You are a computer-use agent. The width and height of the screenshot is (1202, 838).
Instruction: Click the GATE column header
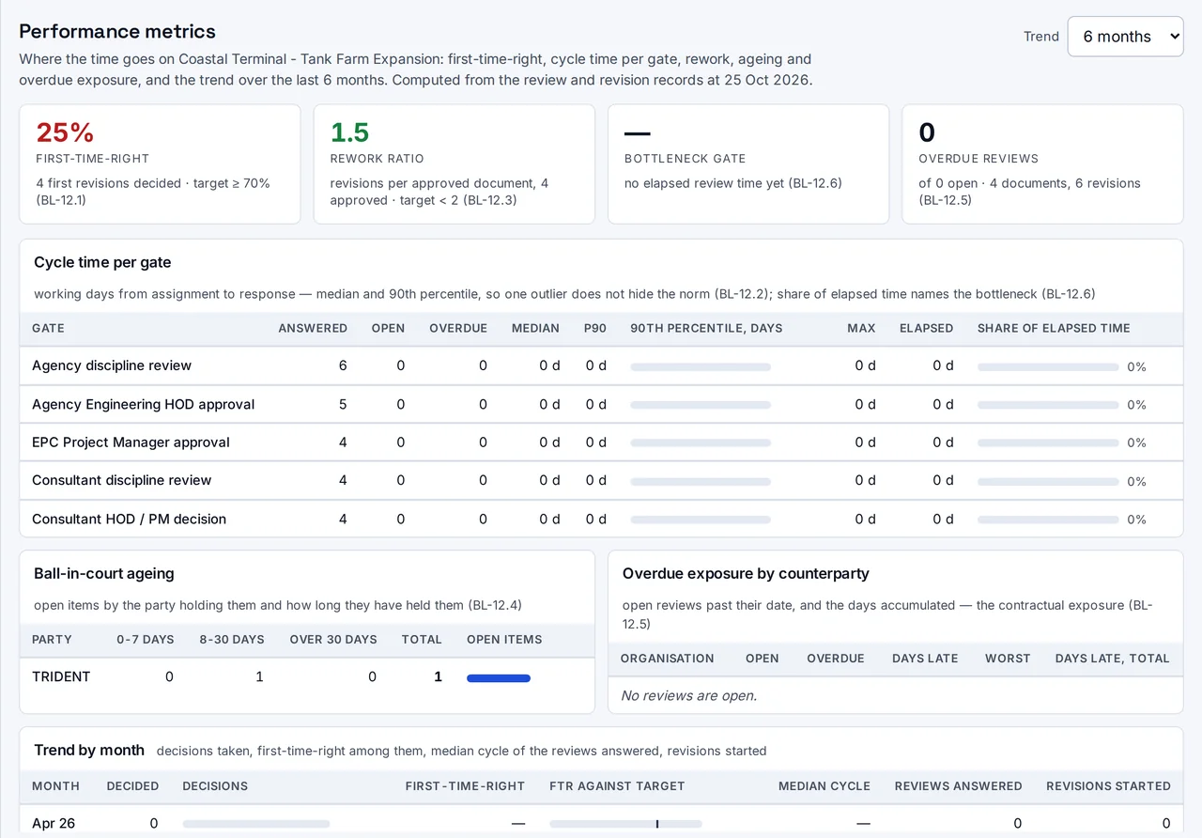48,328
